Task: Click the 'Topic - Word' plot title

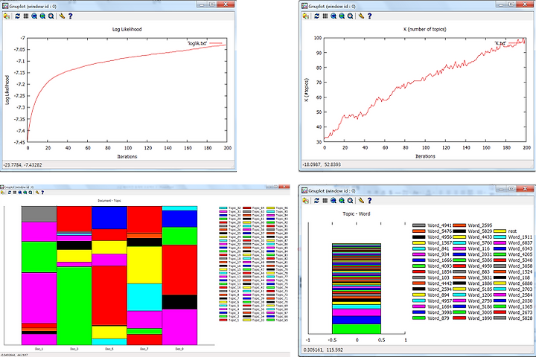Action: tap(357, 214)
